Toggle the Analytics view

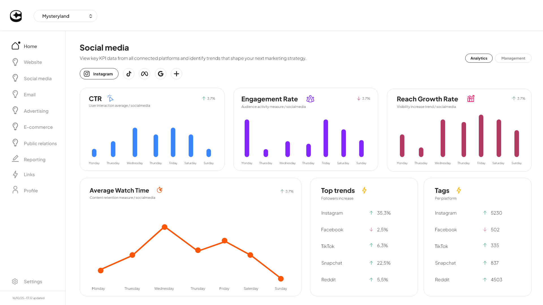479,58
